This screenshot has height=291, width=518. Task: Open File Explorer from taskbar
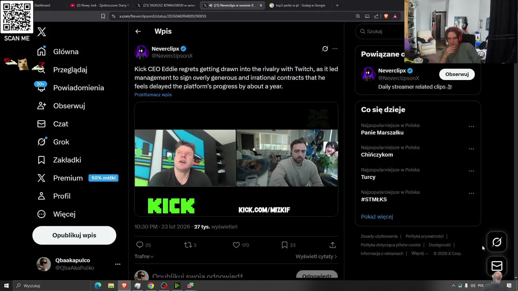[111, 286]
